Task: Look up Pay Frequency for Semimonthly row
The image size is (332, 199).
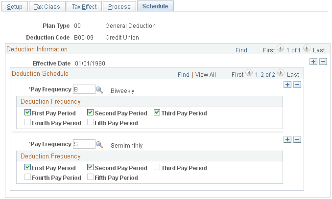Action: [99, 145]
